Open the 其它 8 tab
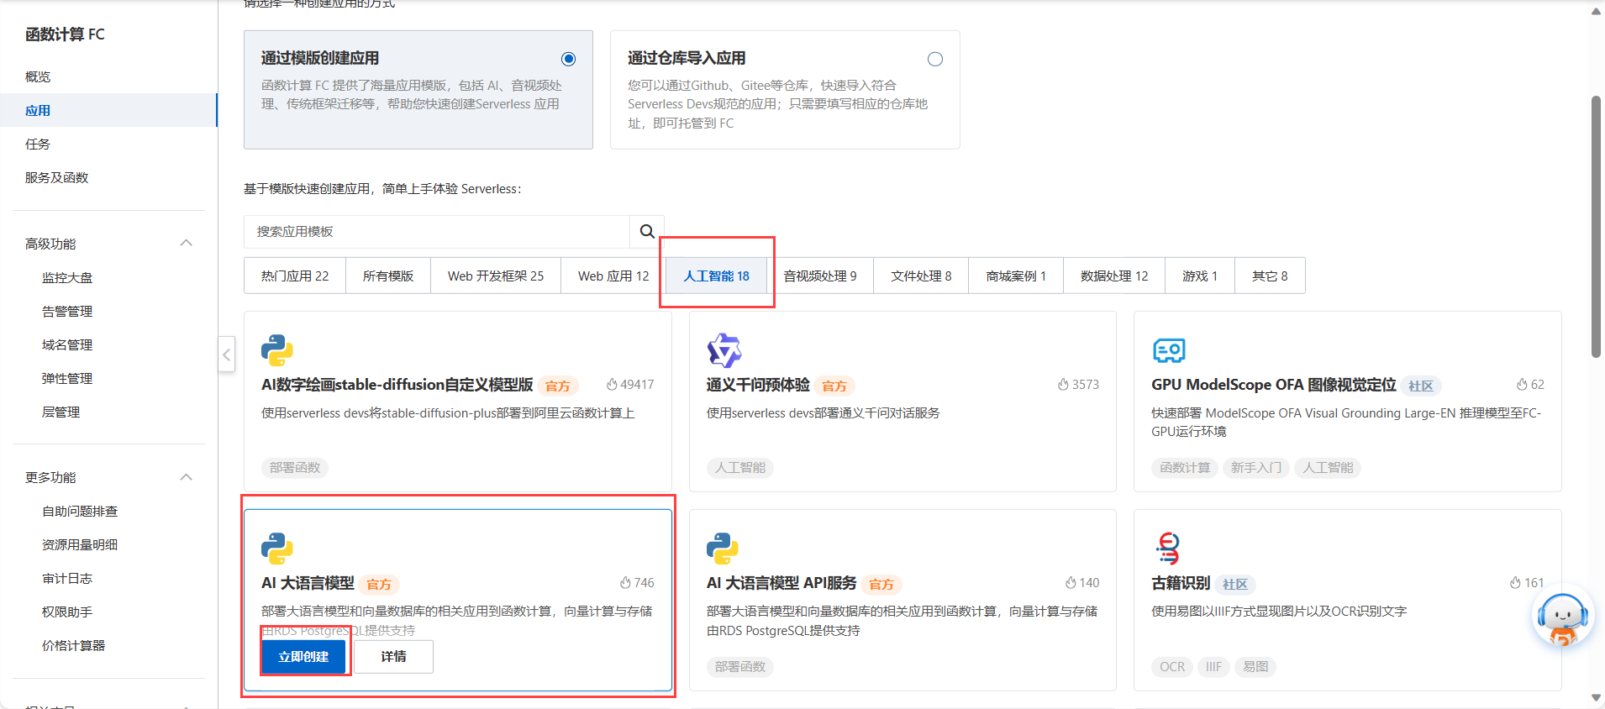The image size is (1605, 709). coord(1270,276)
